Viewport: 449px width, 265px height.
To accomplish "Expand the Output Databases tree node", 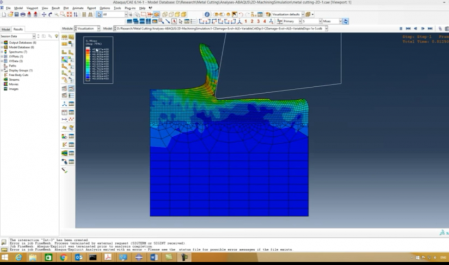I will coord(2,42).
